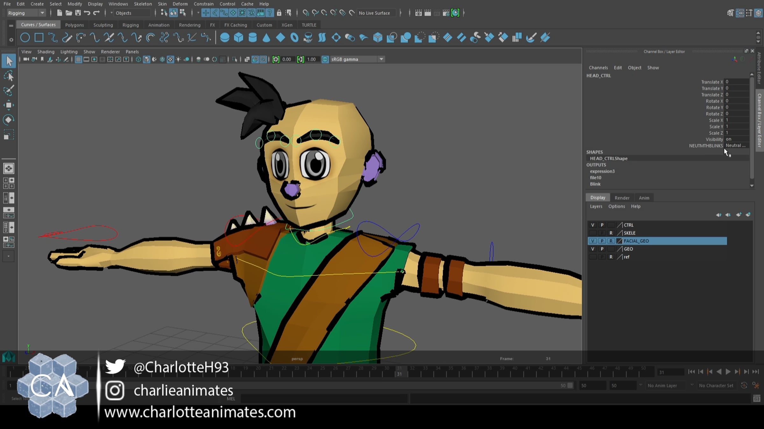
Task: Toggle the R display type of SKELE layer
Action: click(x=611, y=233)
